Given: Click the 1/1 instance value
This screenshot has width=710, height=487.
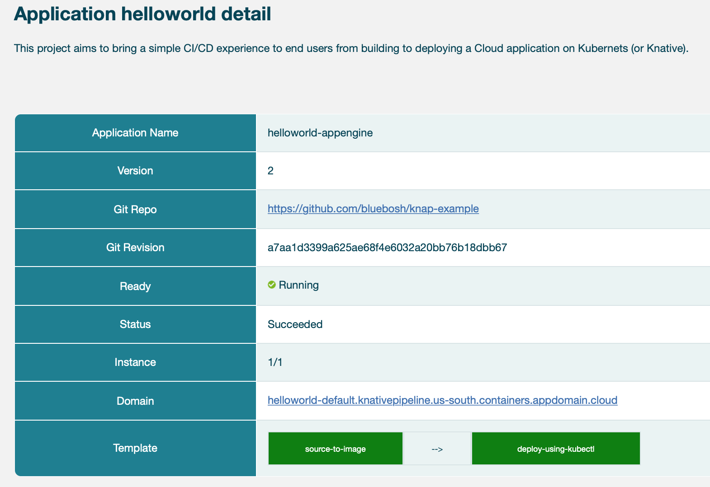Looking at the screenshot, I should coord(275,362).
